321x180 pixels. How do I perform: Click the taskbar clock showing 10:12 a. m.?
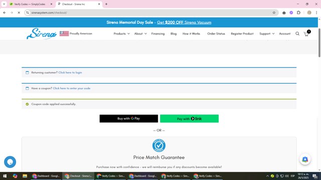tap(303, 176)
